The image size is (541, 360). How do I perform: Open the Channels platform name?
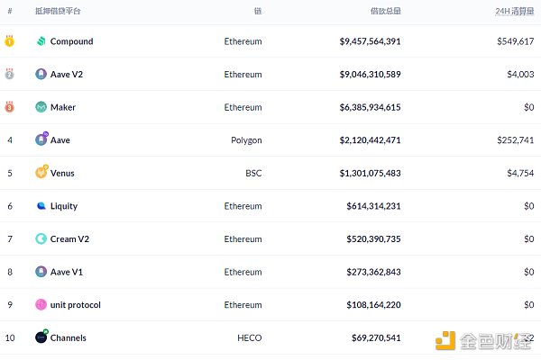click(69, 338)
